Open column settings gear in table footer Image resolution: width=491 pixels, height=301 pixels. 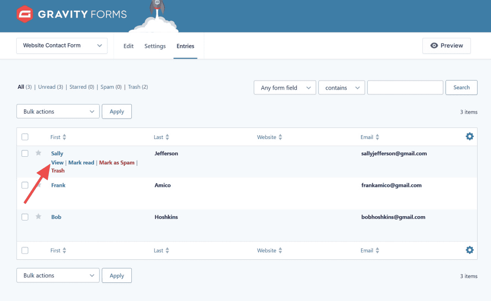click(x=469, y=250)
